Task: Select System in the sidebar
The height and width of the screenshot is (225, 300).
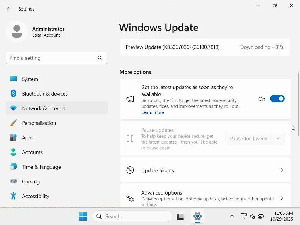Action: tap(57, 79)
